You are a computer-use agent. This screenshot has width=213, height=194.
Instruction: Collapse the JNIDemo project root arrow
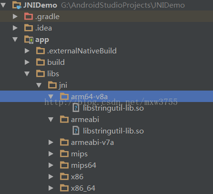coord(3,5)
